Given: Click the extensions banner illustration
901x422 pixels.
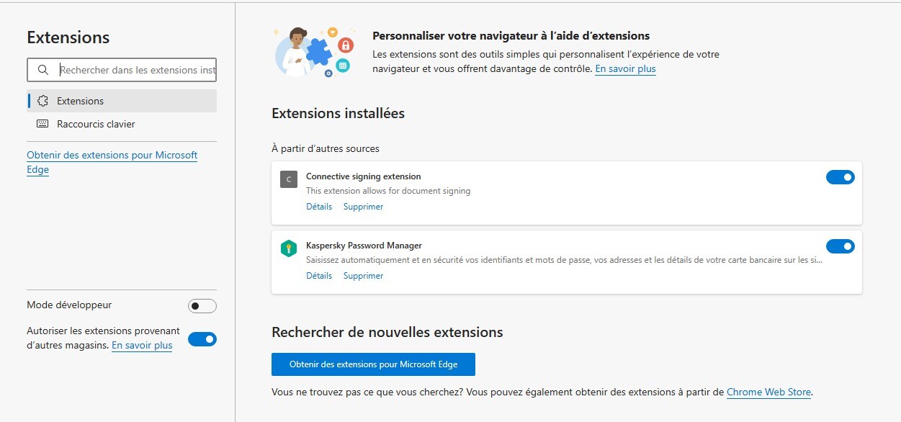Looking at the screenshot, I should tap(313, 52).
